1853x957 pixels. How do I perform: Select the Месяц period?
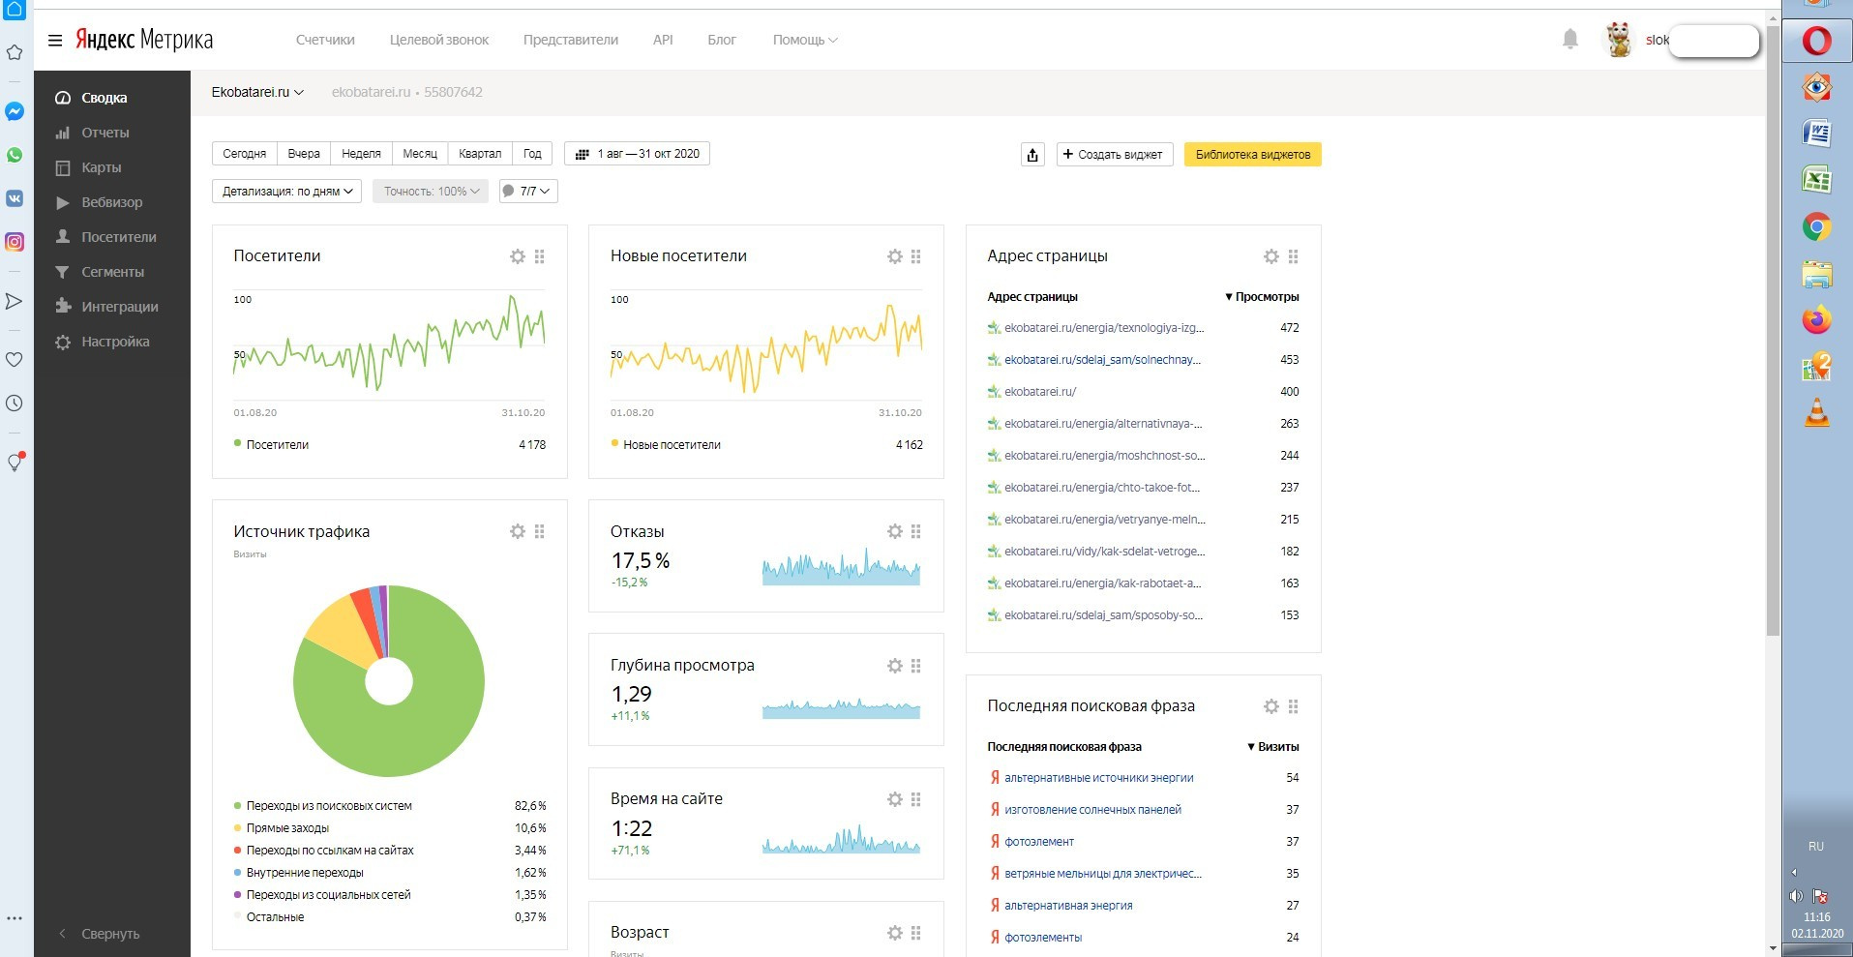tap(420, 154)
